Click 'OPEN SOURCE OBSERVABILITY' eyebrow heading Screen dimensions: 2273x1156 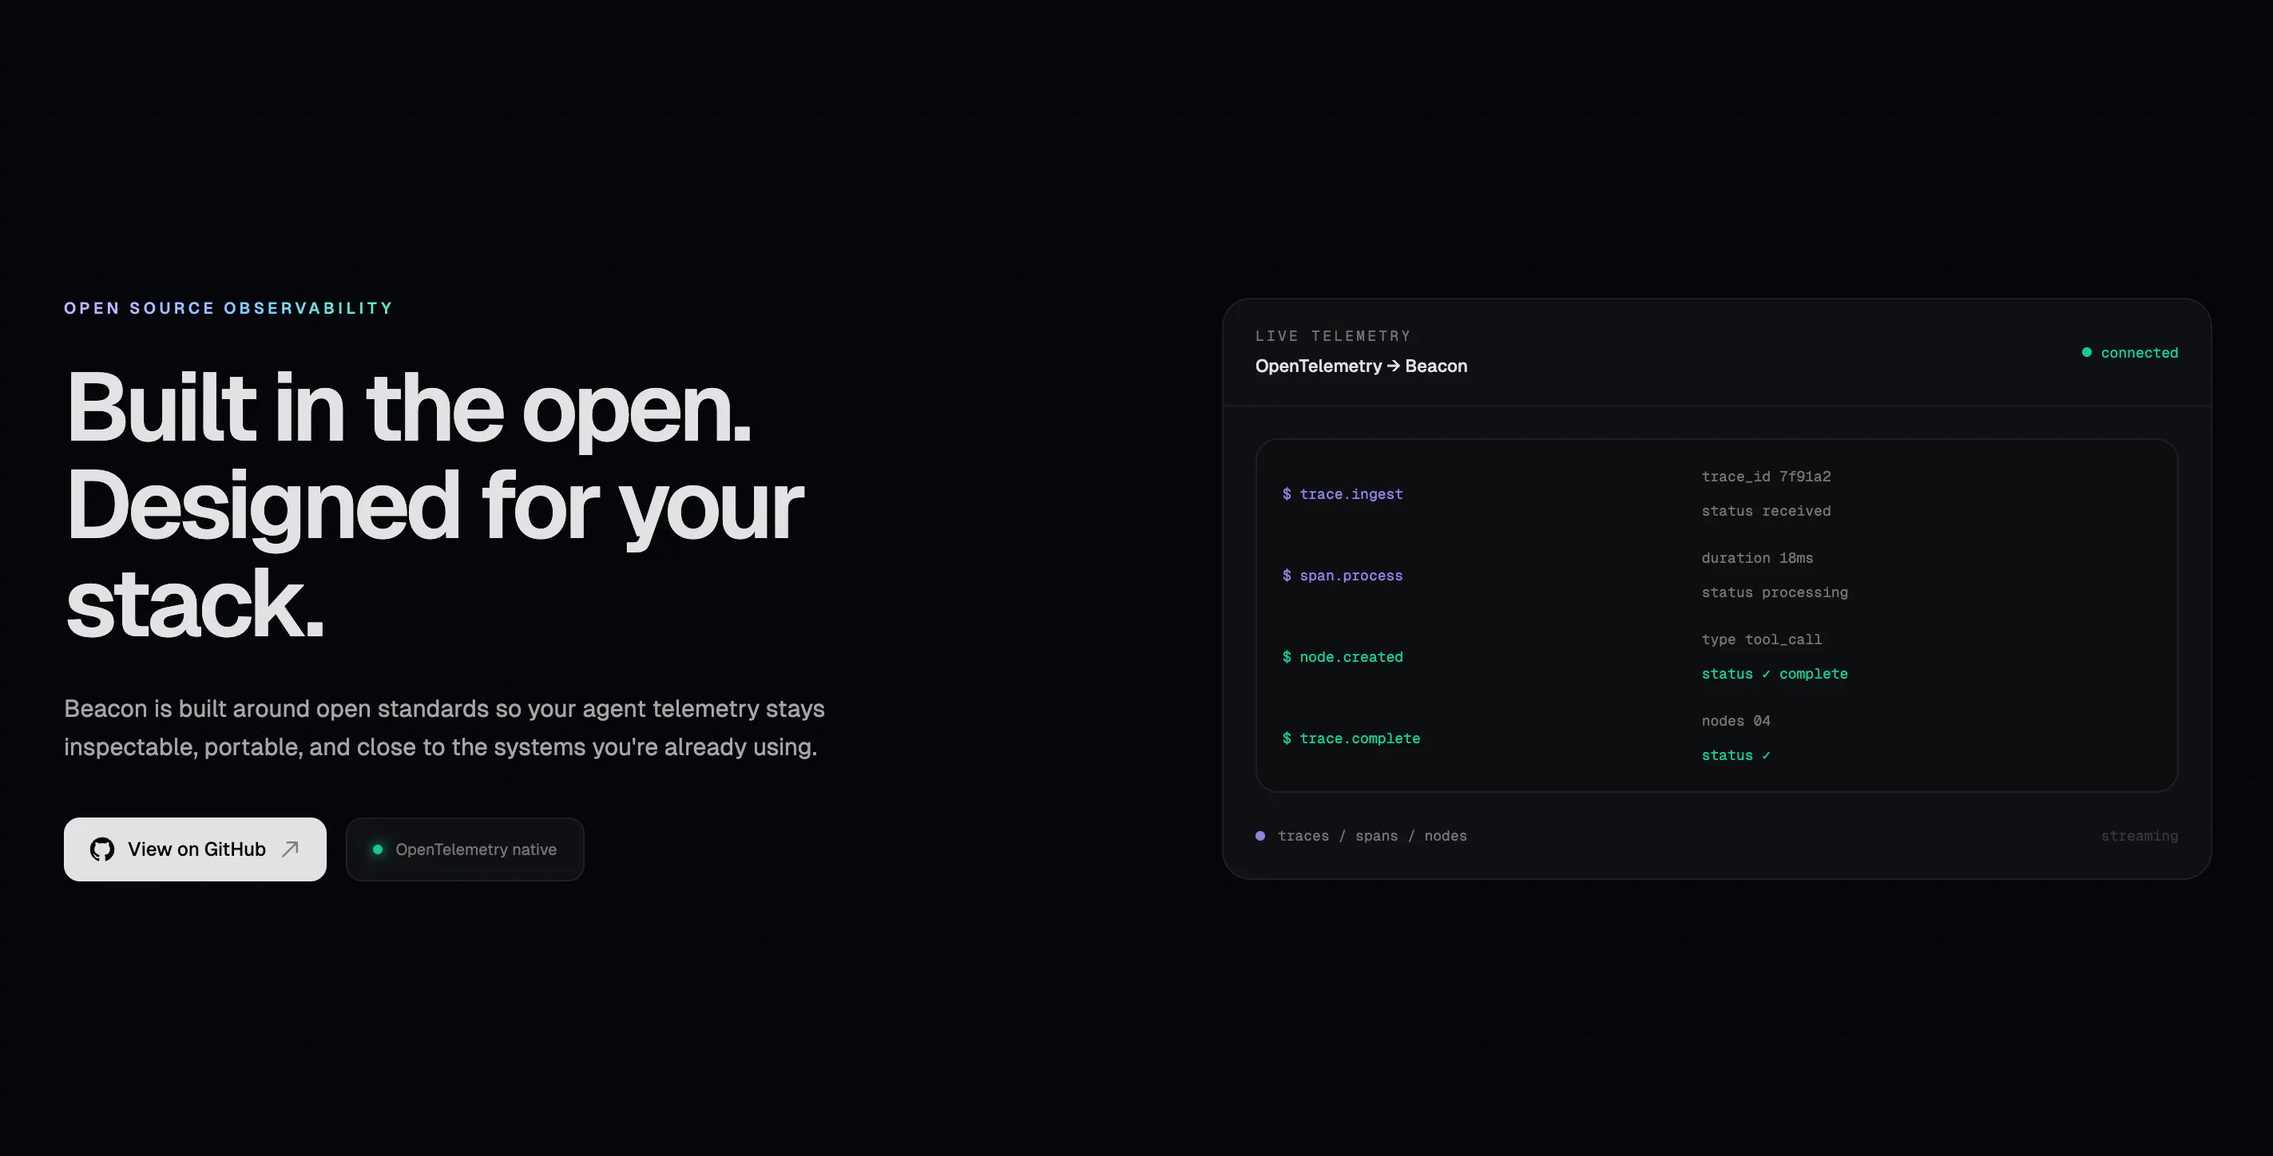(228, 307)
